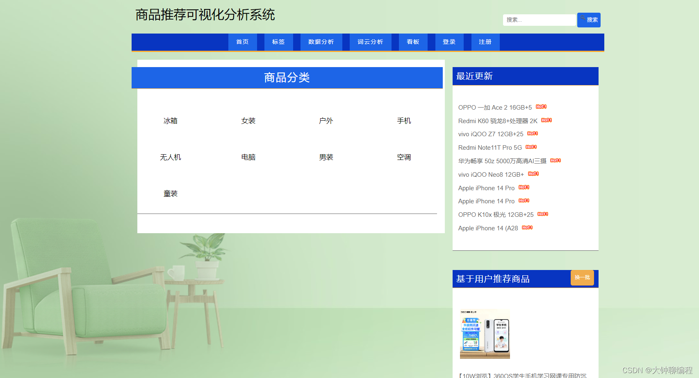Viewport: 699px width, 378px height.
Task: Select the 冰箱 product category
Action: (x=170, y=120)
